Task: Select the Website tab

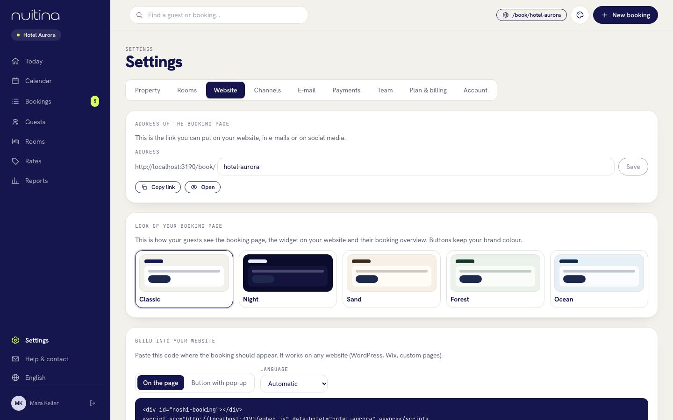Action: click(x=225, y=90)
